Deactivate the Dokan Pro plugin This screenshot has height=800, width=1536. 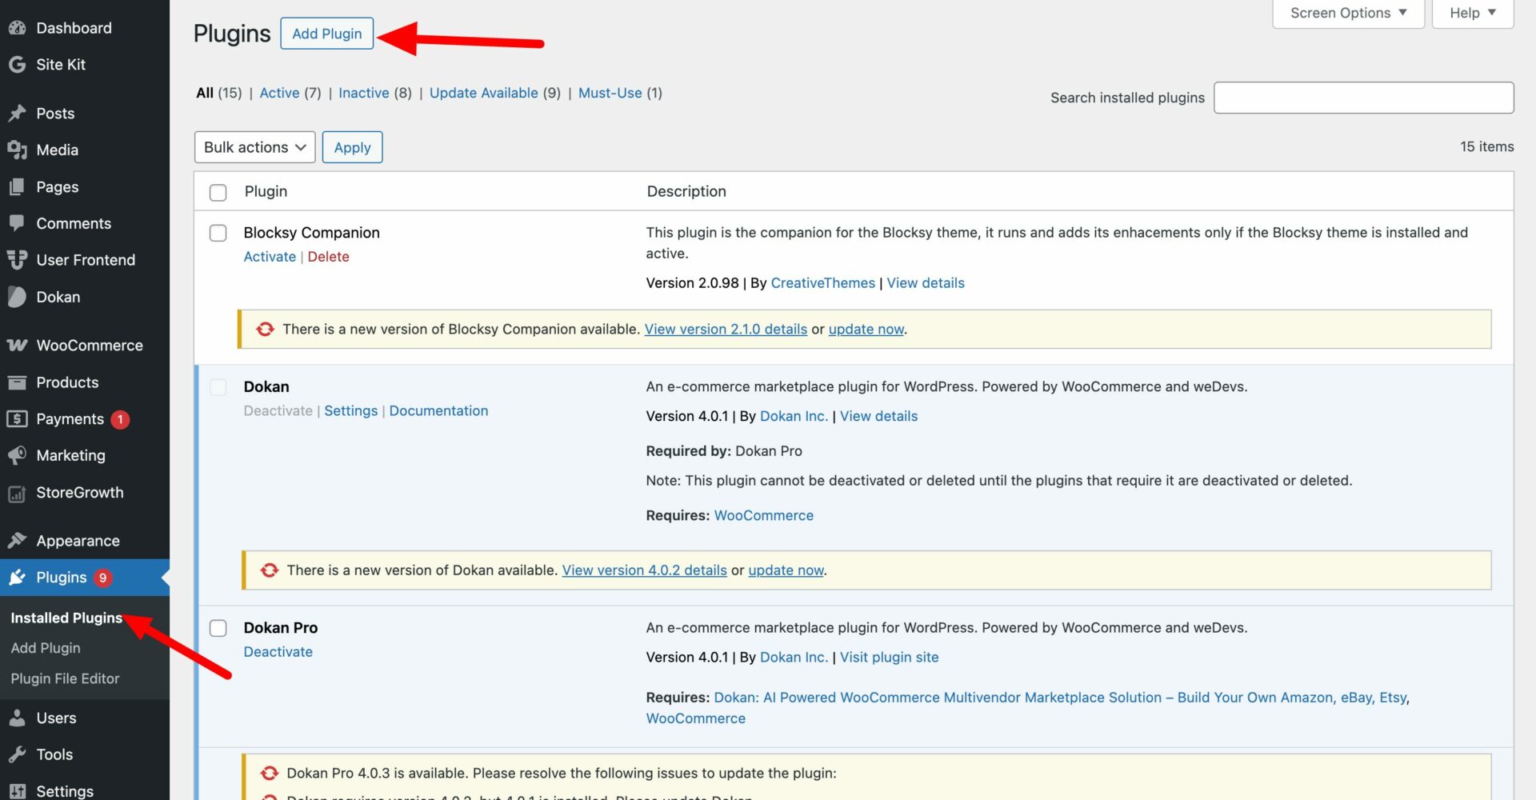point(278,652)
